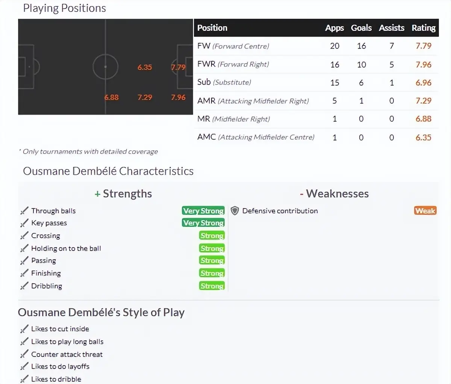Click the sword icon next to Crossing

point(24,236)
